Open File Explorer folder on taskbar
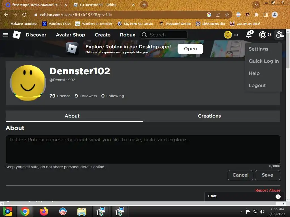This screenshot has width=290, height=217. [82, 211]
